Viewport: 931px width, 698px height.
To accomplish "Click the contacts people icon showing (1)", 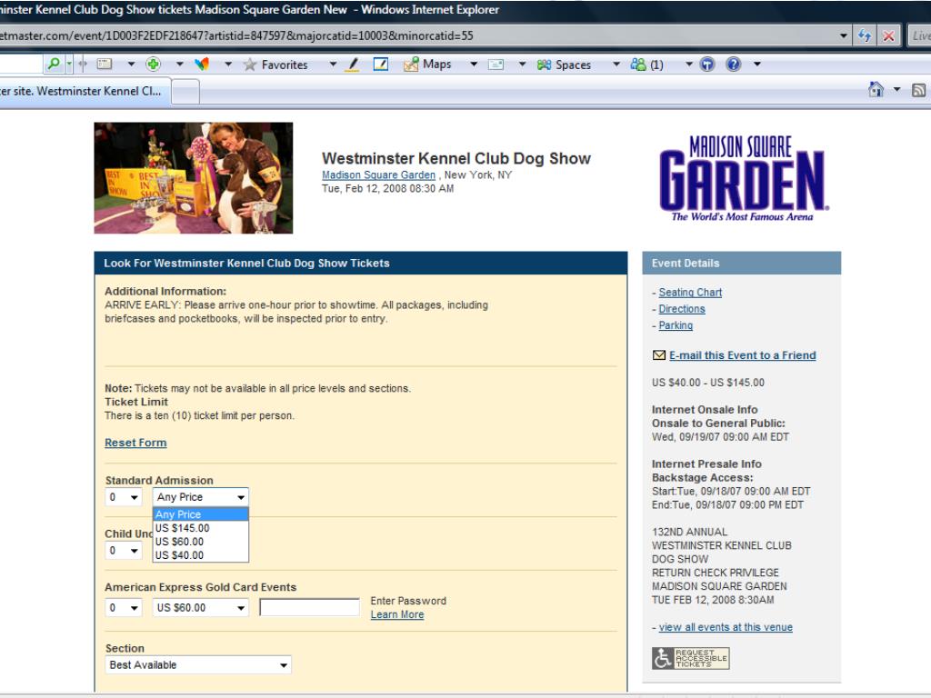I will tap(647, 65).
